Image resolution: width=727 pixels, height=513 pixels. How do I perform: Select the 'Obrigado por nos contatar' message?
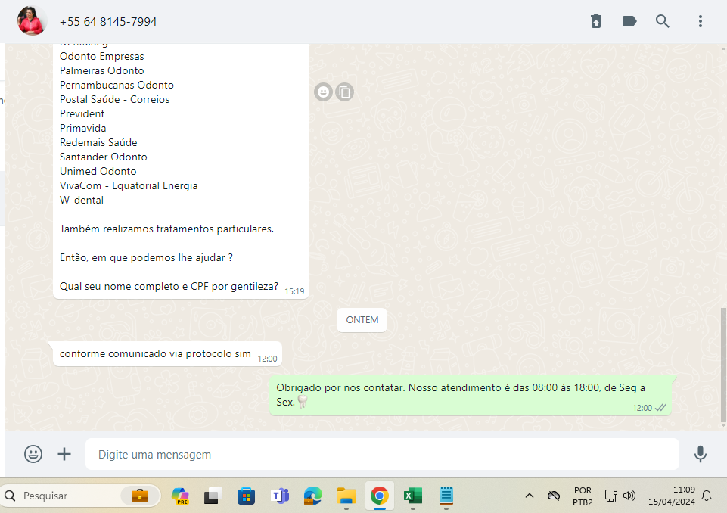471,395
